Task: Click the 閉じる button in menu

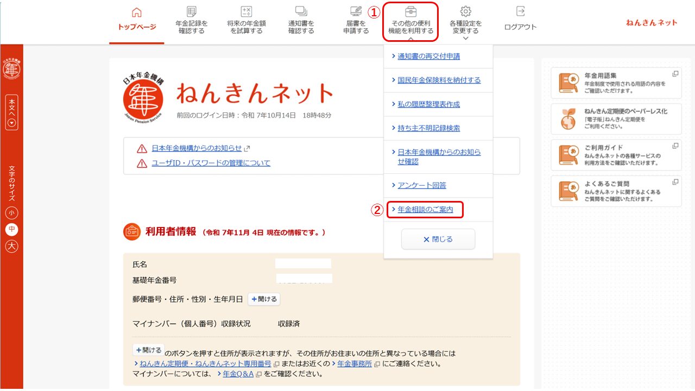Action: click(x=438, y=239)
